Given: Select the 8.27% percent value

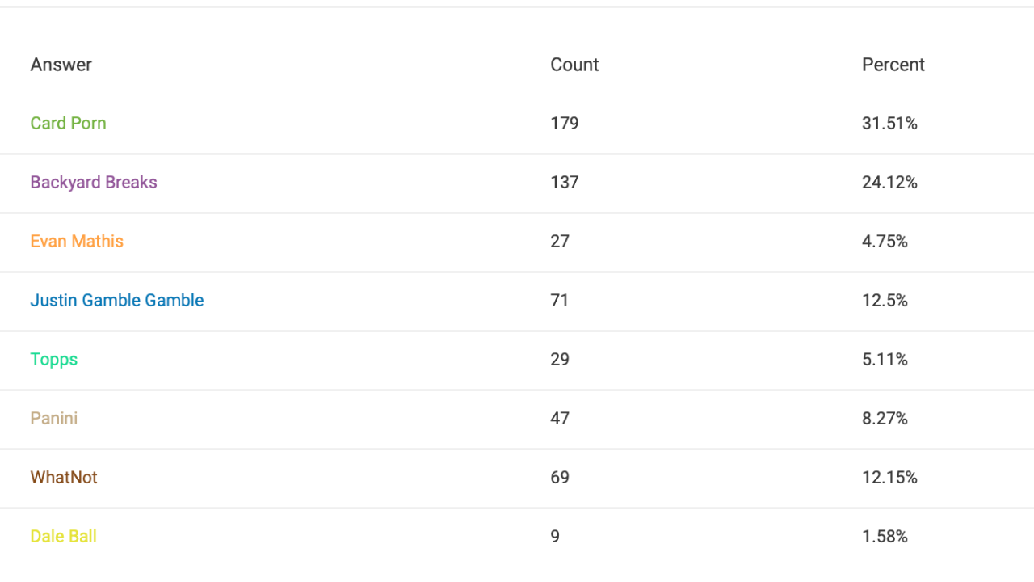Looking at the screenshot, I should tap(885, 418).
